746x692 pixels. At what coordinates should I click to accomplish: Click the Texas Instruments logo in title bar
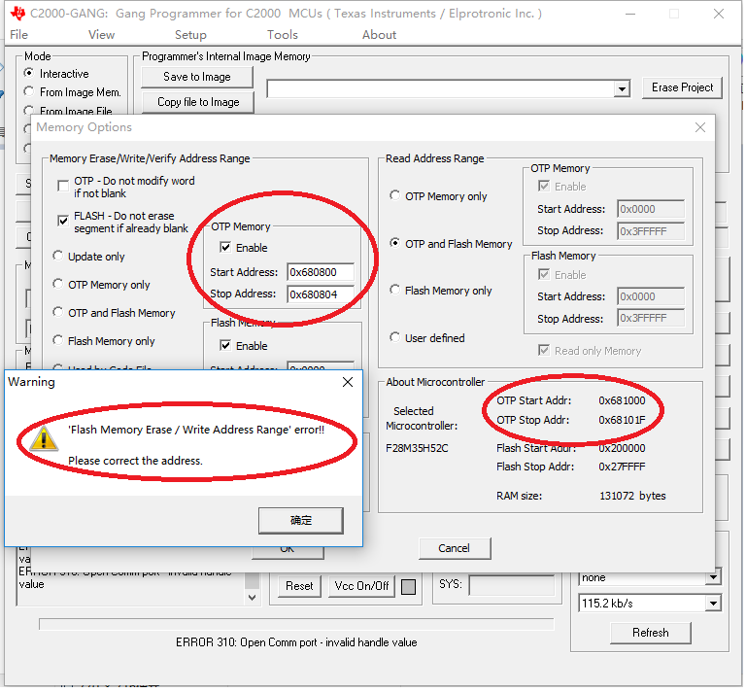coord(18,13)
